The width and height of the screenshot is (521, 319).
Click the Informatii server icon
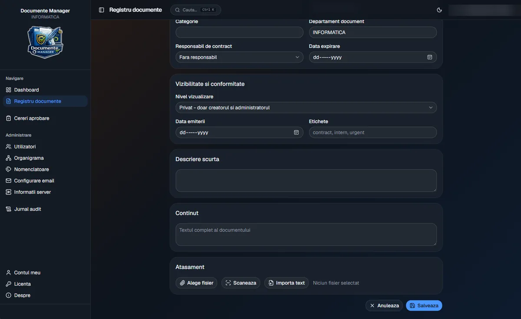coord(9,192)
